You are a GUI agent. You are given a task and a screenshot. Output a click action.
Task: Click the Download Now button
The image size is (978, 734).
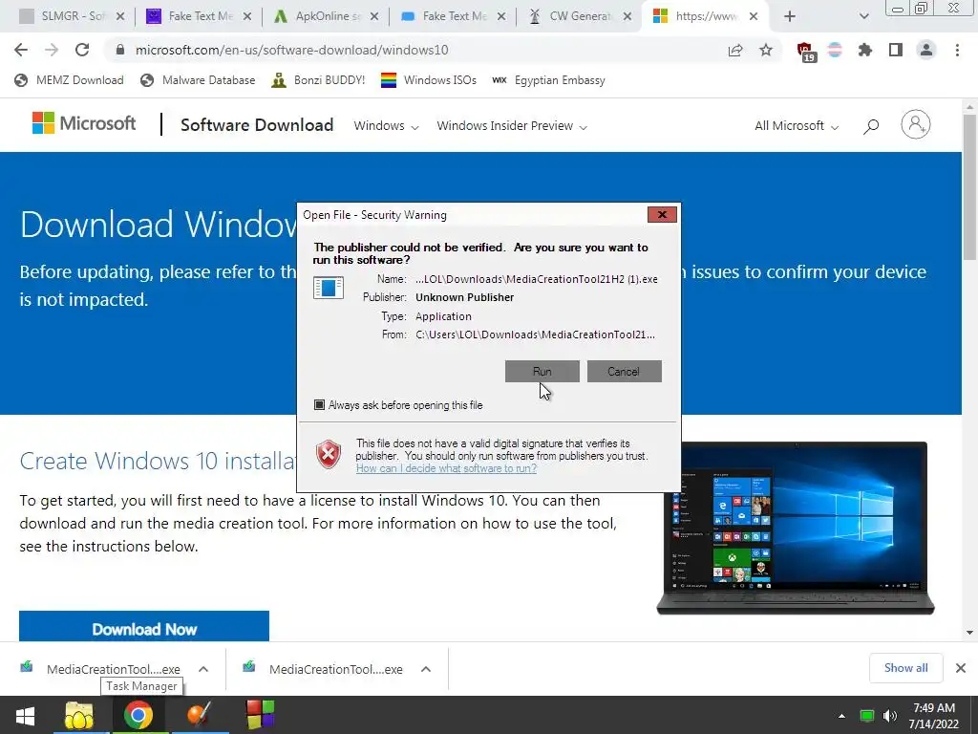(x=144, y=627)
